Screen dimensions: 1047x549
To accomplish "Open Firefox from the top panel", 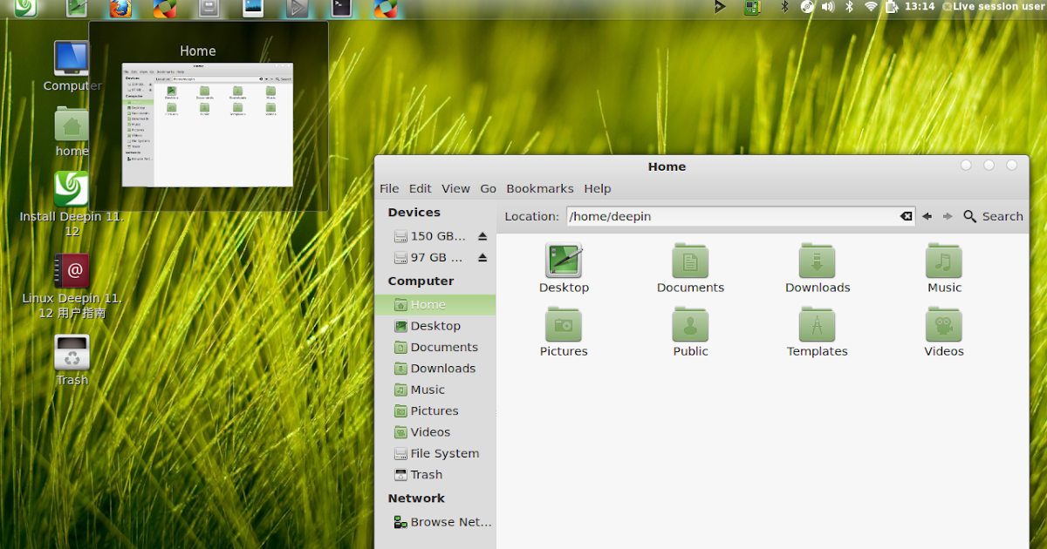I will click(120, 9).
